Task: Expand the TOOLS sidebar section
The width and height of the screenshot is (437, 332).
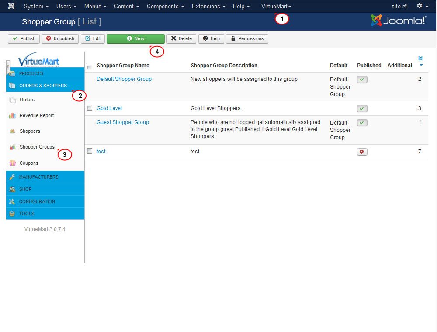Action: (x=45, y=214)
